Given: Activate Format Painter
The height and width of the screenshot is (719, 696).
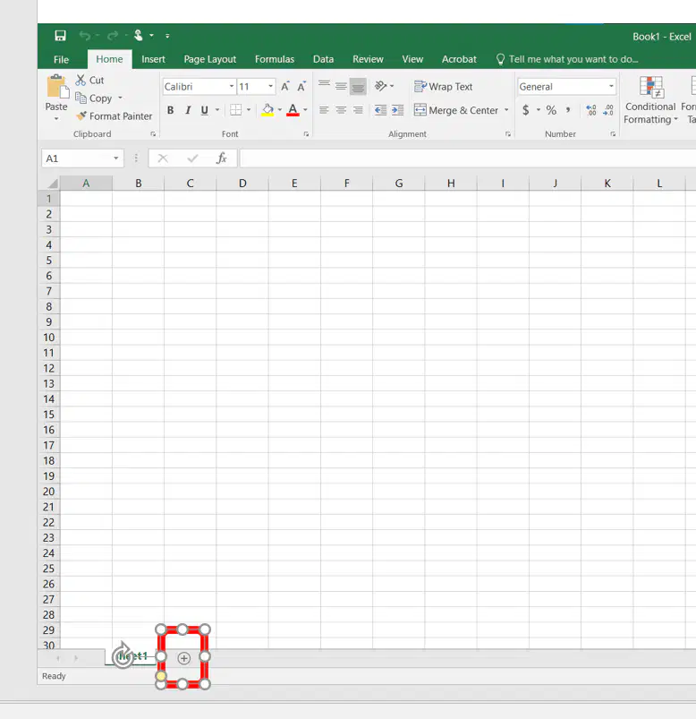Looking at the screenshot, I should coord(114,116).
